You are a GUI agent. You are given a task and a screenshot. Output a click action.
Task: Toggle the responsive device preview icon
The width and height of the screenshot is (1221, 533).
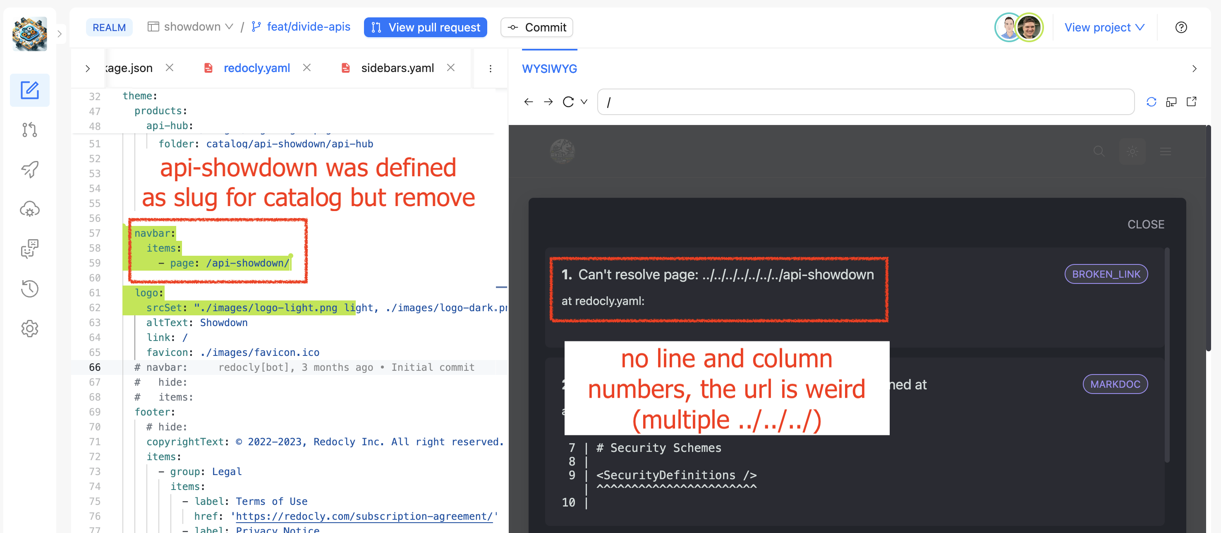pyautogui.click(x=1171, y=102)
